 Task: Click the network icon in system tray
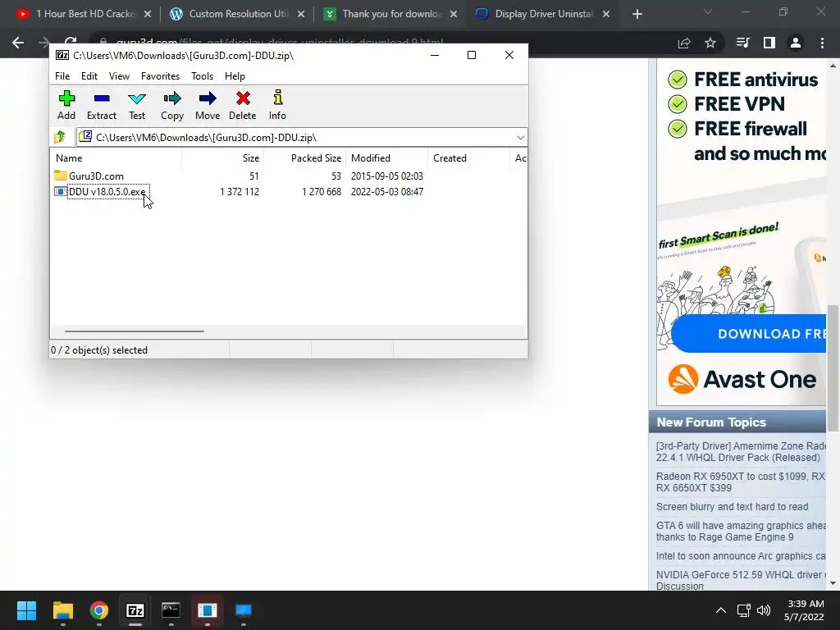(743, 610)
